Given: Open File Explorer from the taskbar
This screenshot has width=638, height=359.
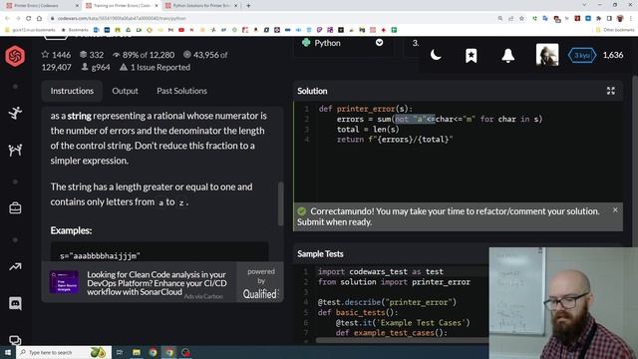Looking at the screenshot, I should tap(137, 352).
